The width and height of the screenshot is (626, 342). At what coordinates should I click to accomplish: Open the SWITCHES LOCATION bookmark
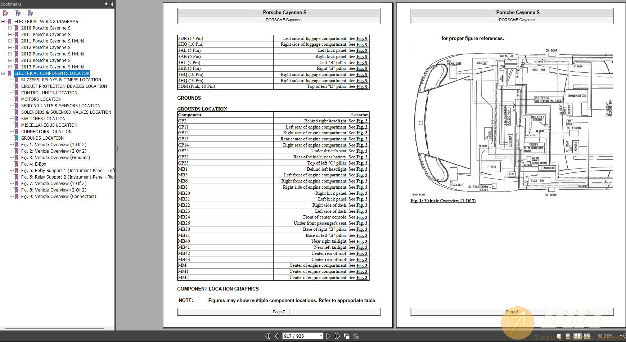coord(43,119)
